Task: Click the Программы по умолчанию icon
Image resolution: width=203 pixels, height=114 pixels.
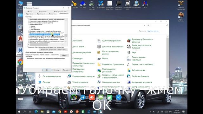Action: [x=99, y=70]
